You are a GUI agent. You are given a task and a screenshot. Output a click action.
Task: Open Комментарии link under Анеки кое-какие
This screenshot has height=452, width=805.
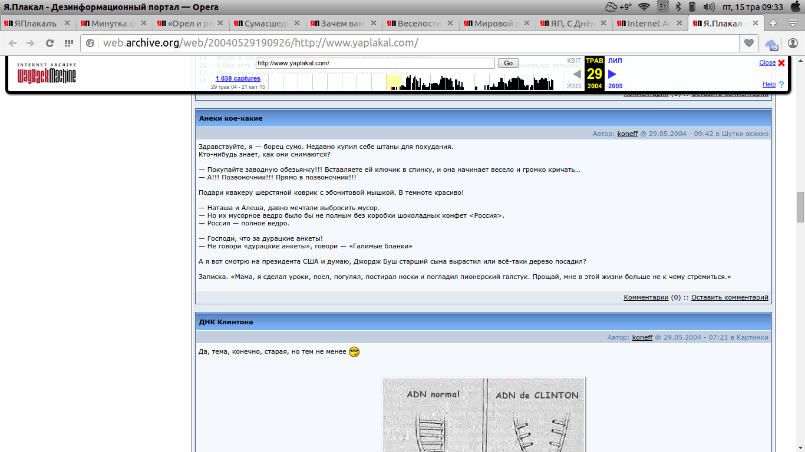(x=646, y=297)
